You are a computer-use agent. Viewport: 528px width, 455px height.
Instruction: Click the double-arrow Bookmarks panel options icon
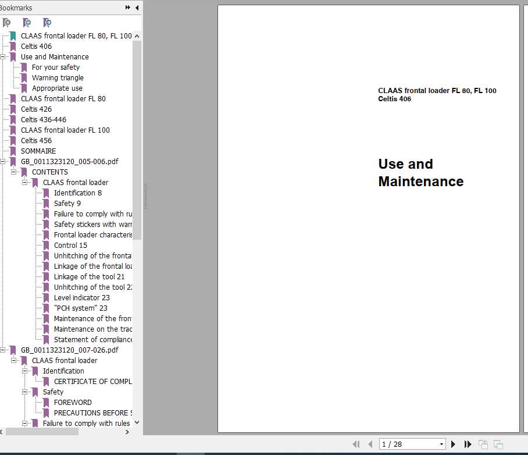point(128,8)
